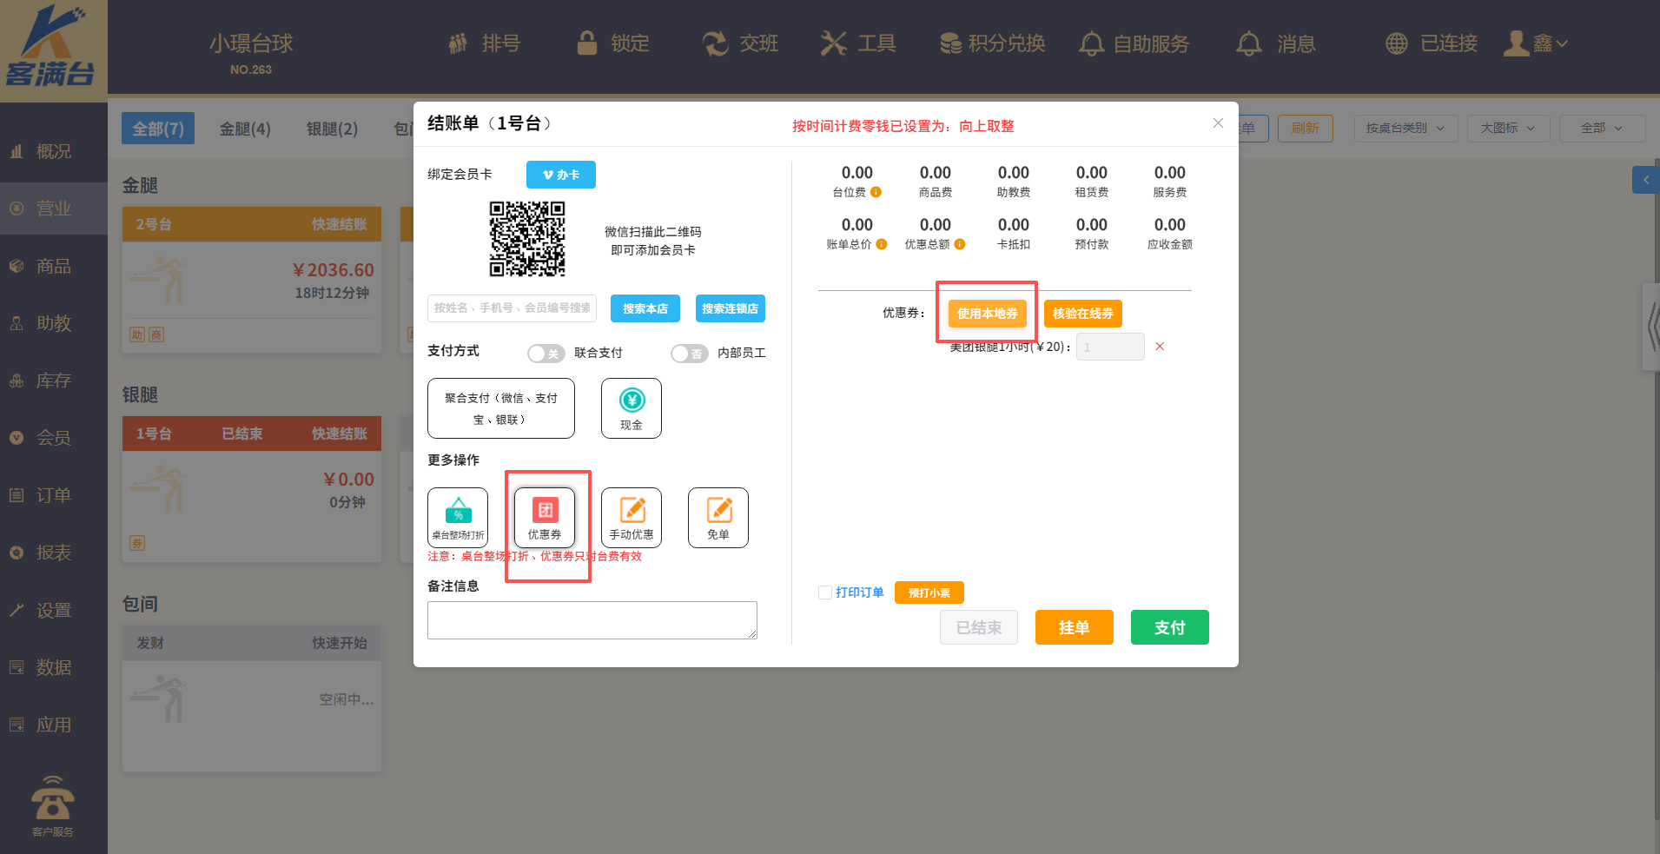
Task: Click the 备注信息 remarks text box
Action: [x=592, y=620]
